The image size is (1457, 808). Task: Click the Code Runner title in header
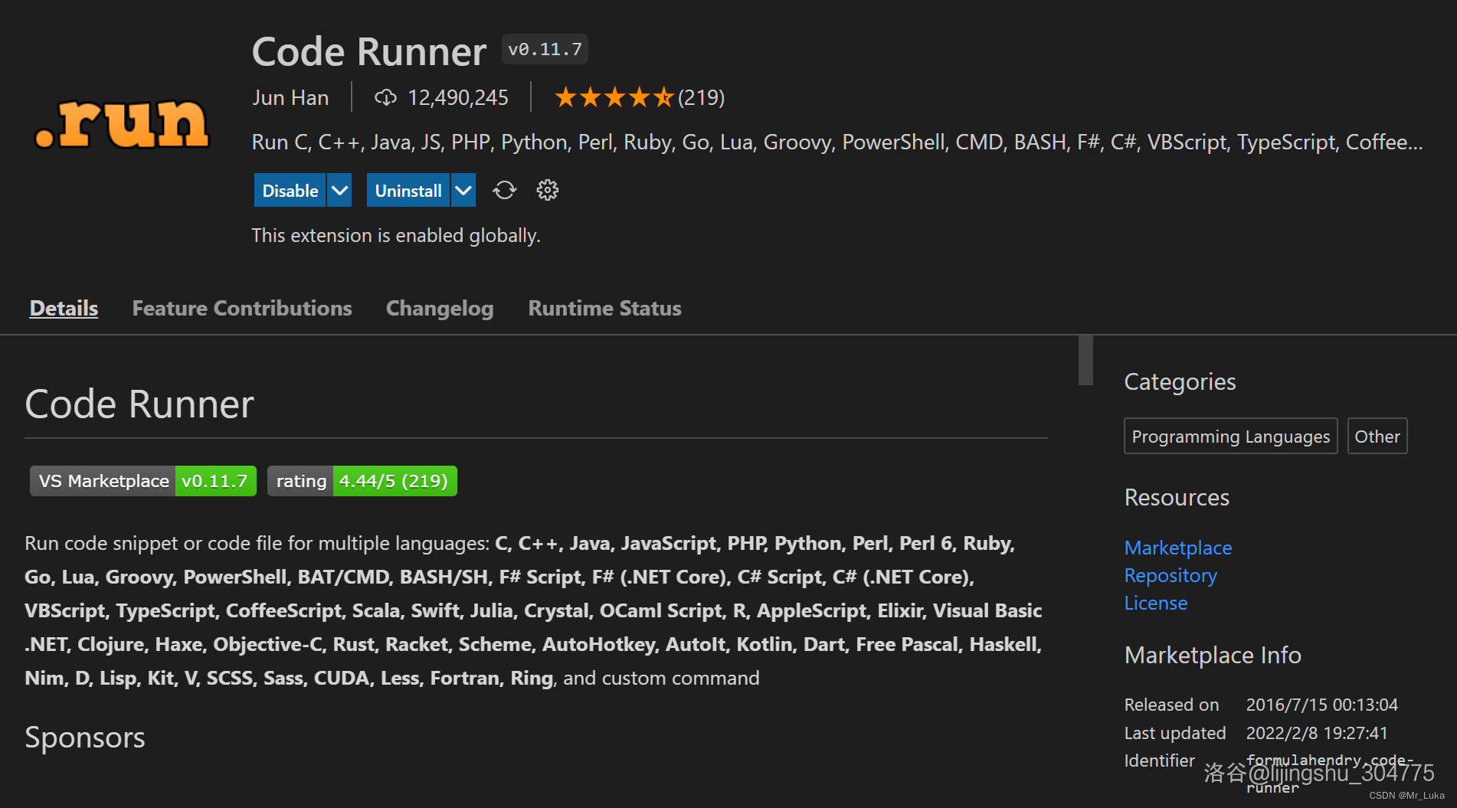[x=369, y=51]
